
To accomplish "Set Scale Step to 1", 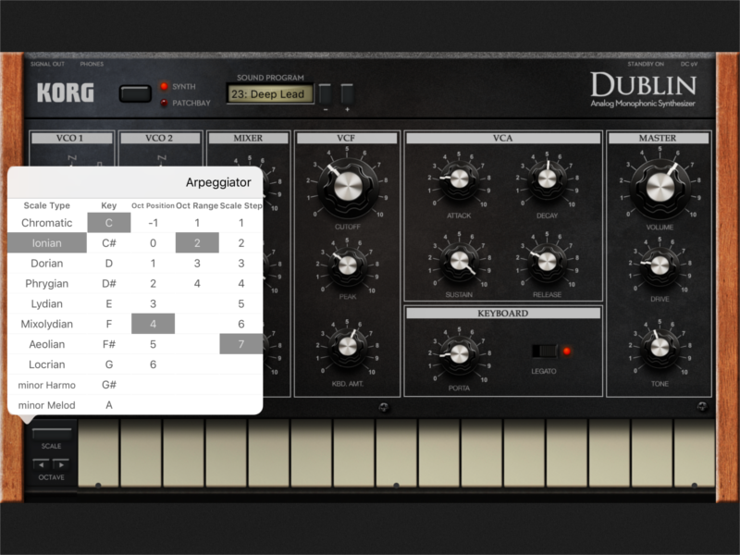I will 241,223.
